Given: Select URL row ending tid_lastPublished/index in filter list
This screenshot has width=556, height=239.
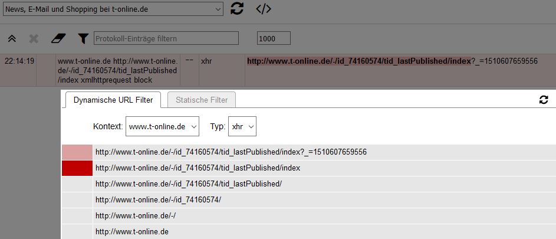Looking at the screenshot, I should (324, 168).
